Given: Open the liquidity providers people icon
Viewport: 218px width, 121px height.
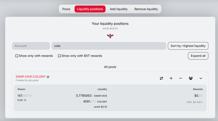Looking at the screenshot, I should coord(191,78).
